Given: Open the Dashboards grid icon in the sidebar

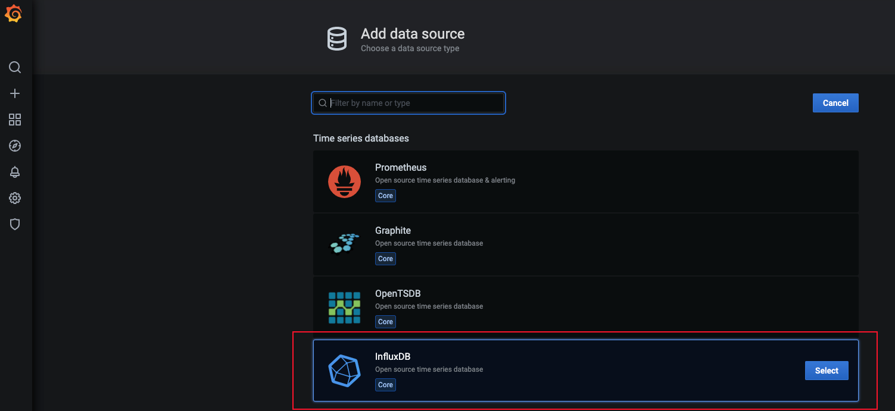Looking at the screenshot, I should point(15,120).
